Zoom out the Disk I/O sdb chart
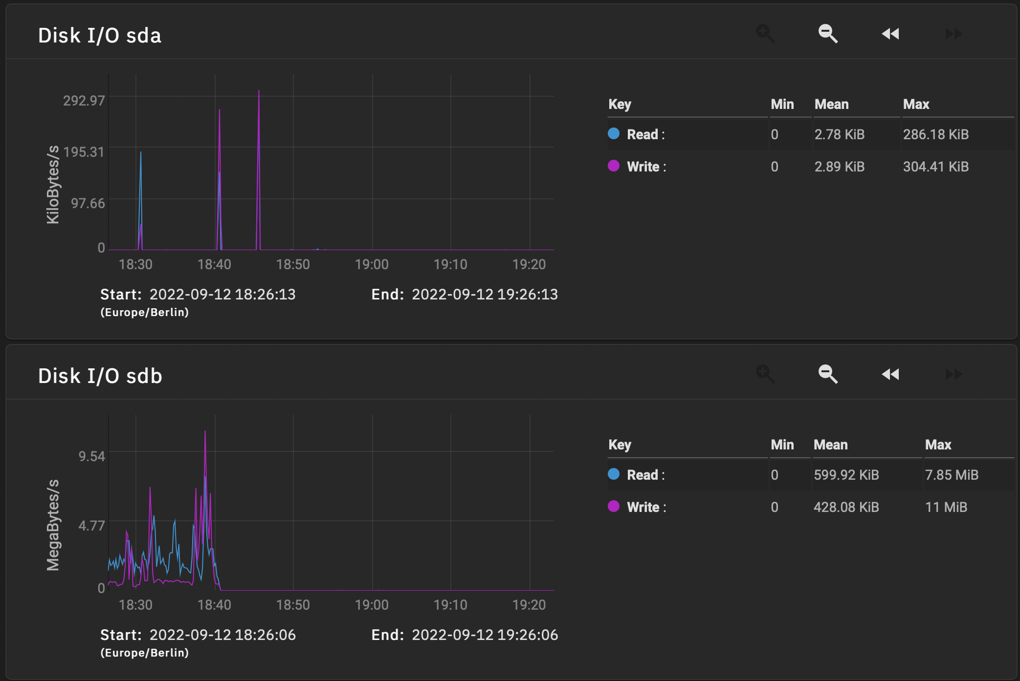1020x681 pixels. point(828,374)
